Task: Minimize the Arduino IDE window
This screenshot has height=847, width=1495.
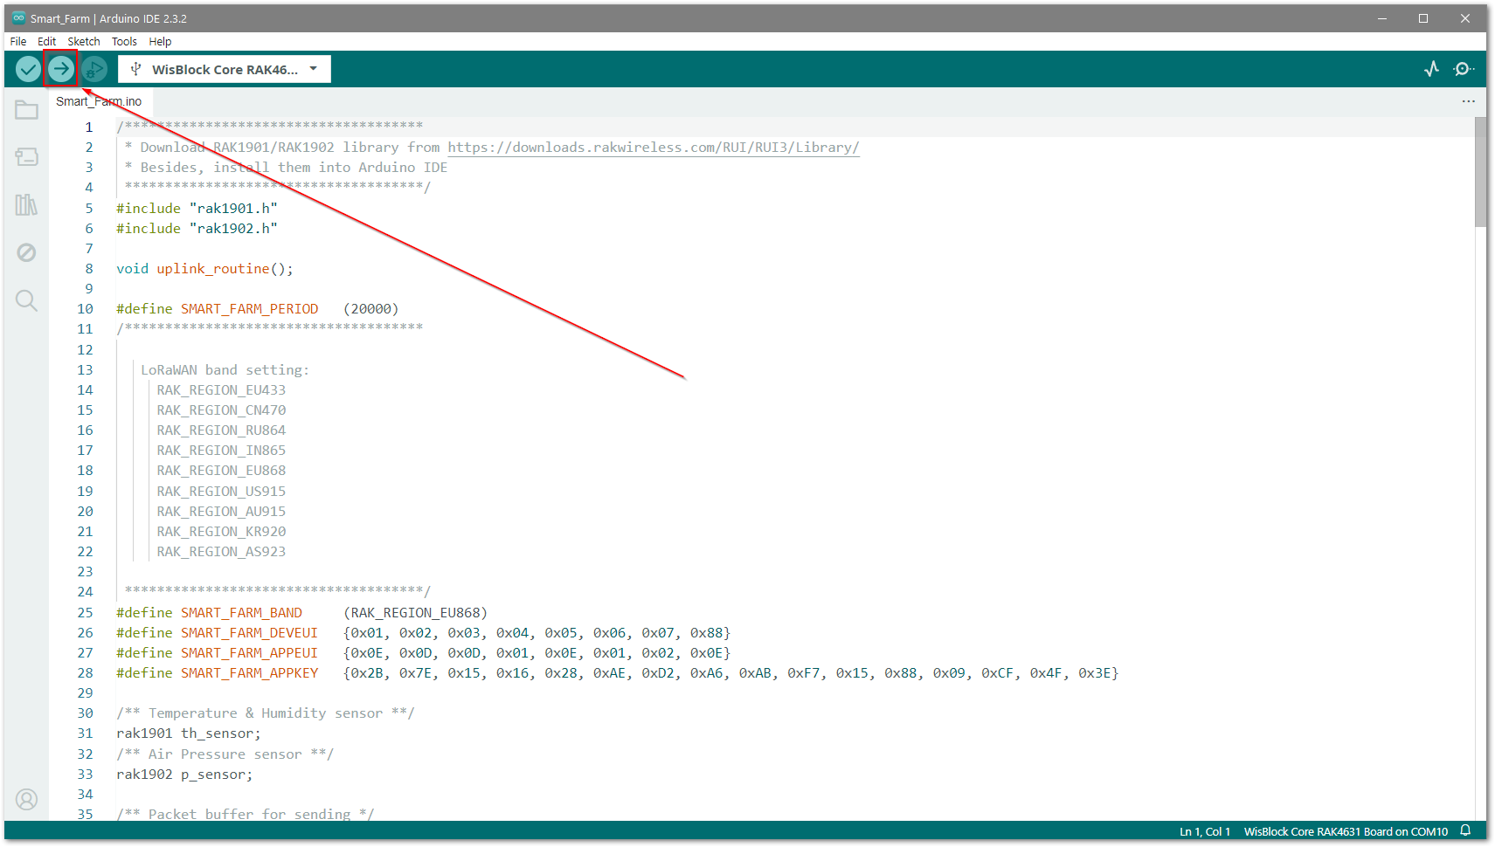Action: click(1382, 18)
